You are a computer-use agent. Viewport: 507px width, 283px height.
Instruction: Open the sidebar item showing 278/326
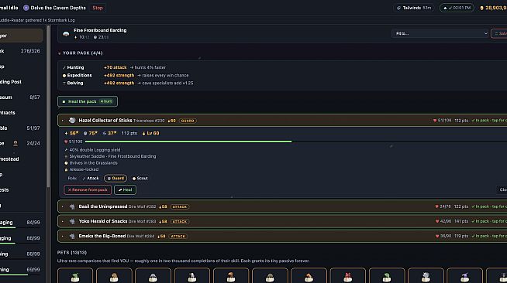(22, 51)
